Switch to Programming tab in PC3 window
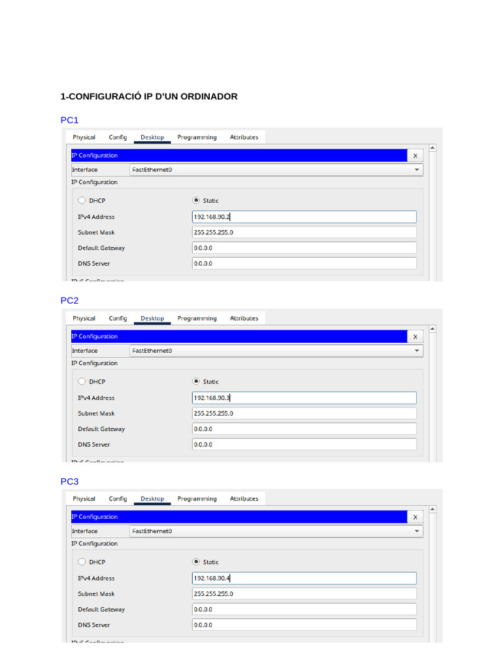Viewport: 502px width, 670px height. 197,499
